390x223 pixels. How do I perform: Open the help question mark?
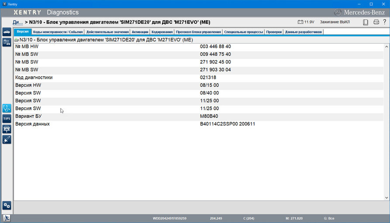[x=384, y=22]
